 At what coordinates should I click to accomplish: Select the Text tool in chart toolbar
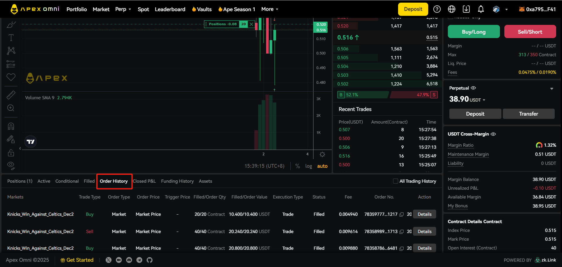[11, 38]
